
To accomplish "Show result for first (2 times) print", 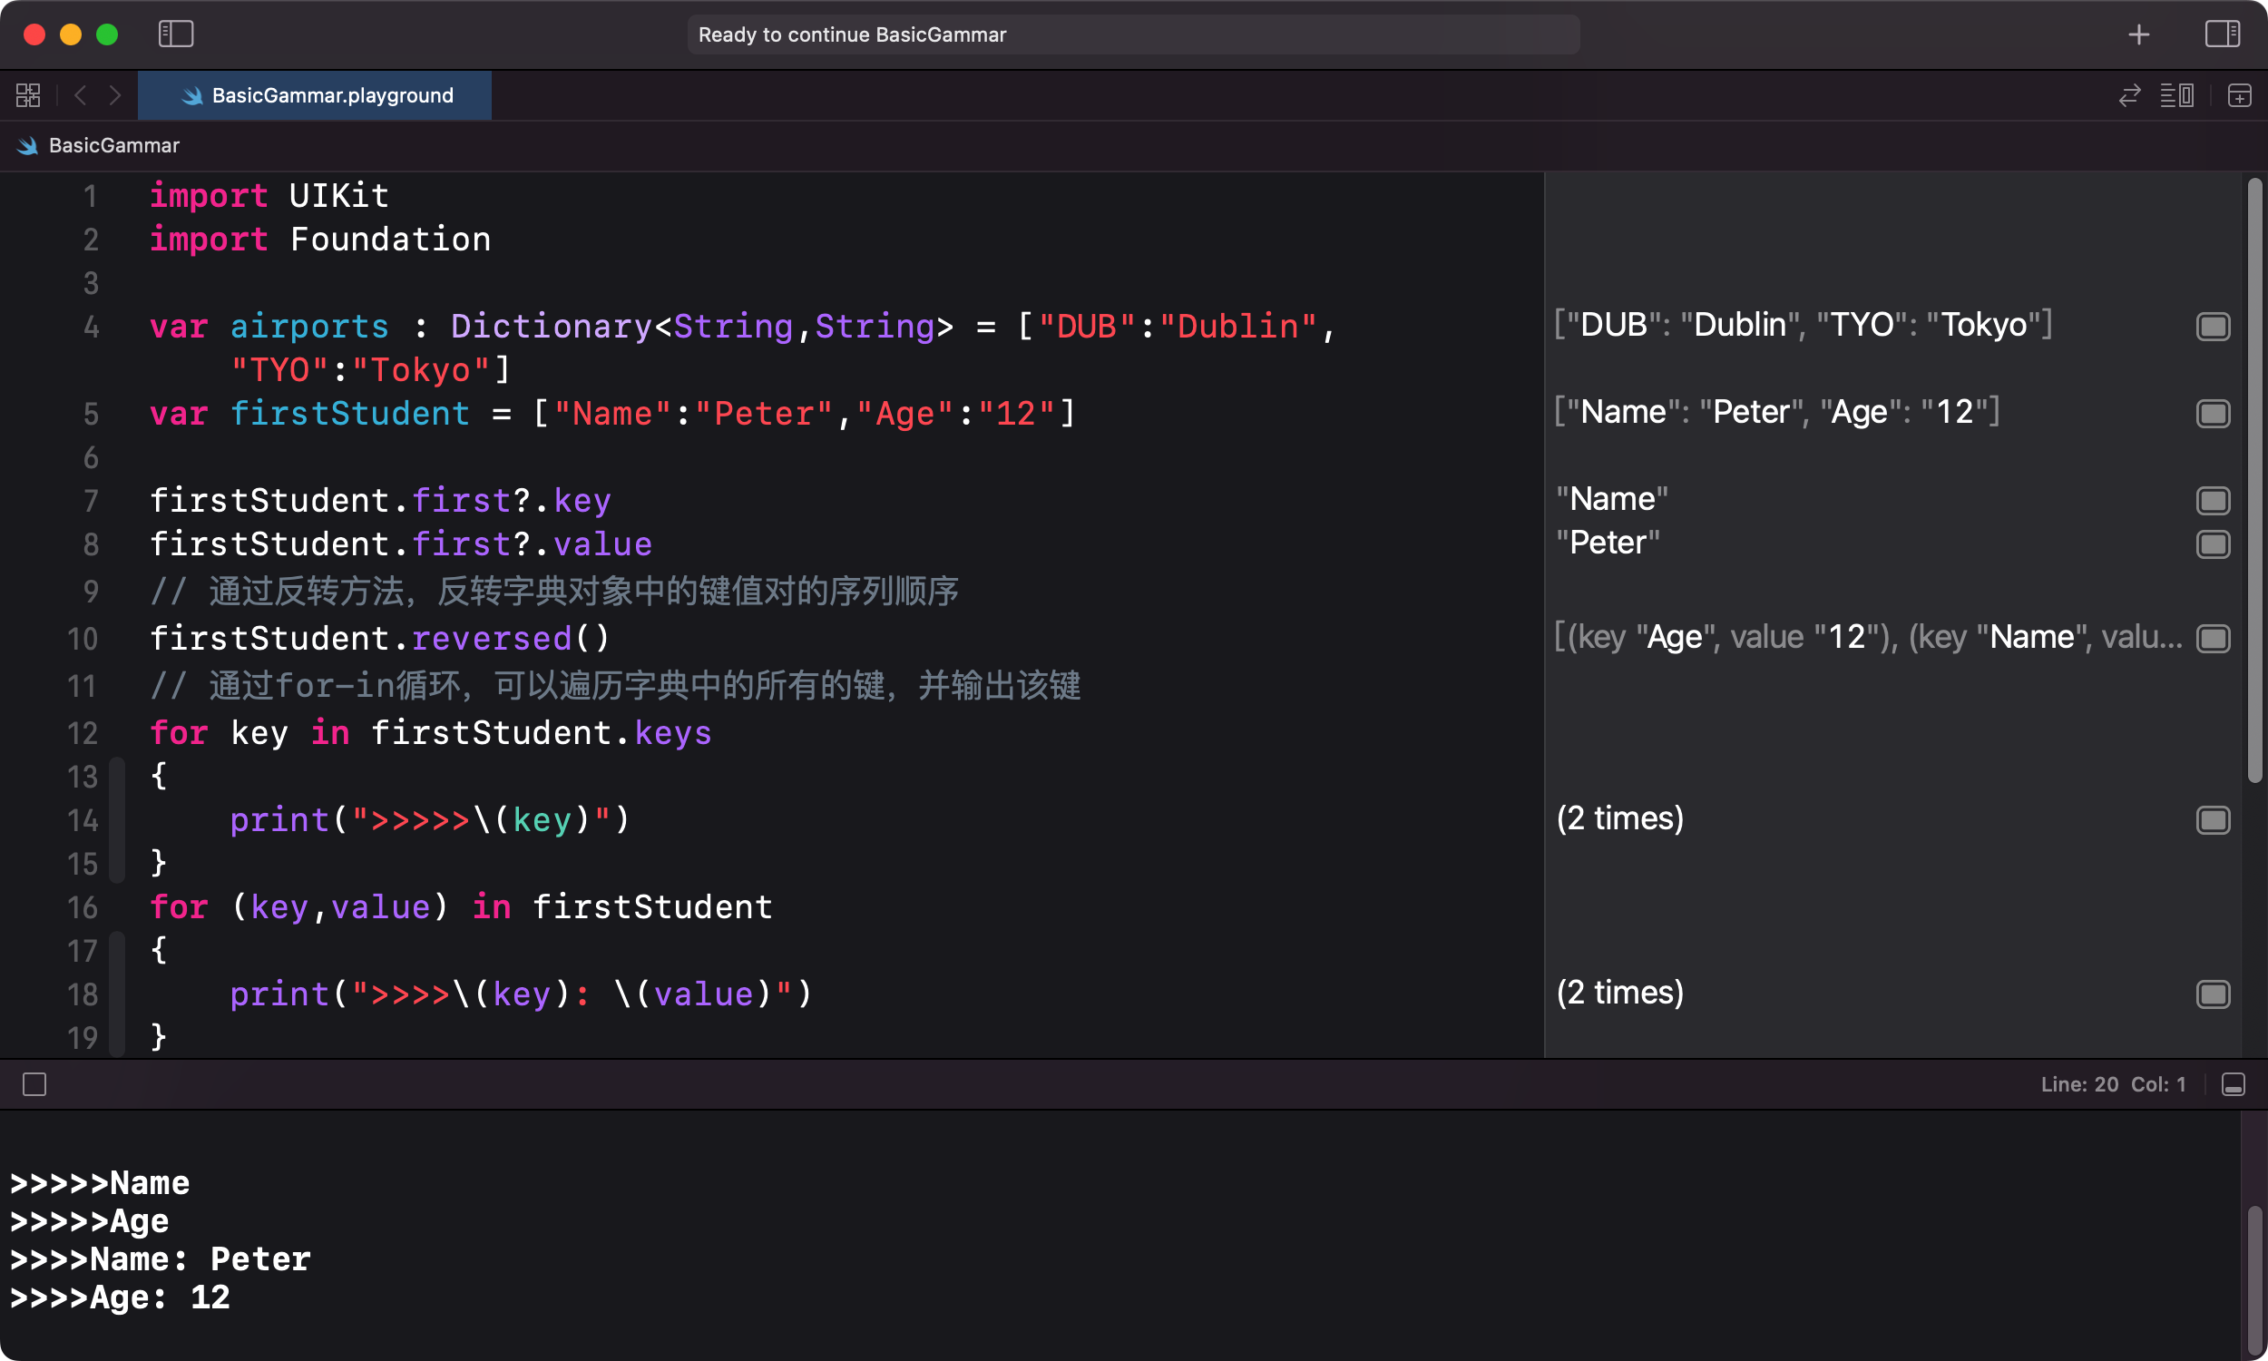I will 2213,820.
